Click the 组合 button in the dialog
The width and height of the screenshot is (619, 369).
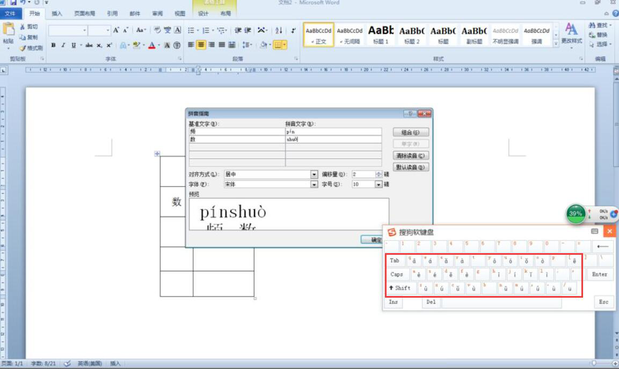[x=411, y=132]
